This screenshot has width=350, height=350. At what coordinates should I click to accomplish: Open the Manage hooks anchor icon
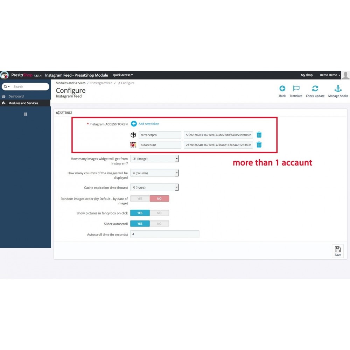coord(338,89)
